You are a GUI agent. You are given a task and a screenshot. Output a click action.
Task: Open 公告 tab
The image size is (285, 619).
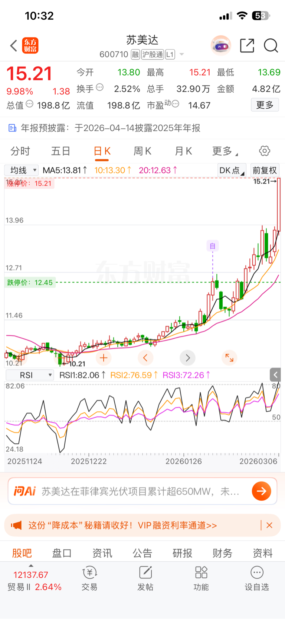coord(142,553)
